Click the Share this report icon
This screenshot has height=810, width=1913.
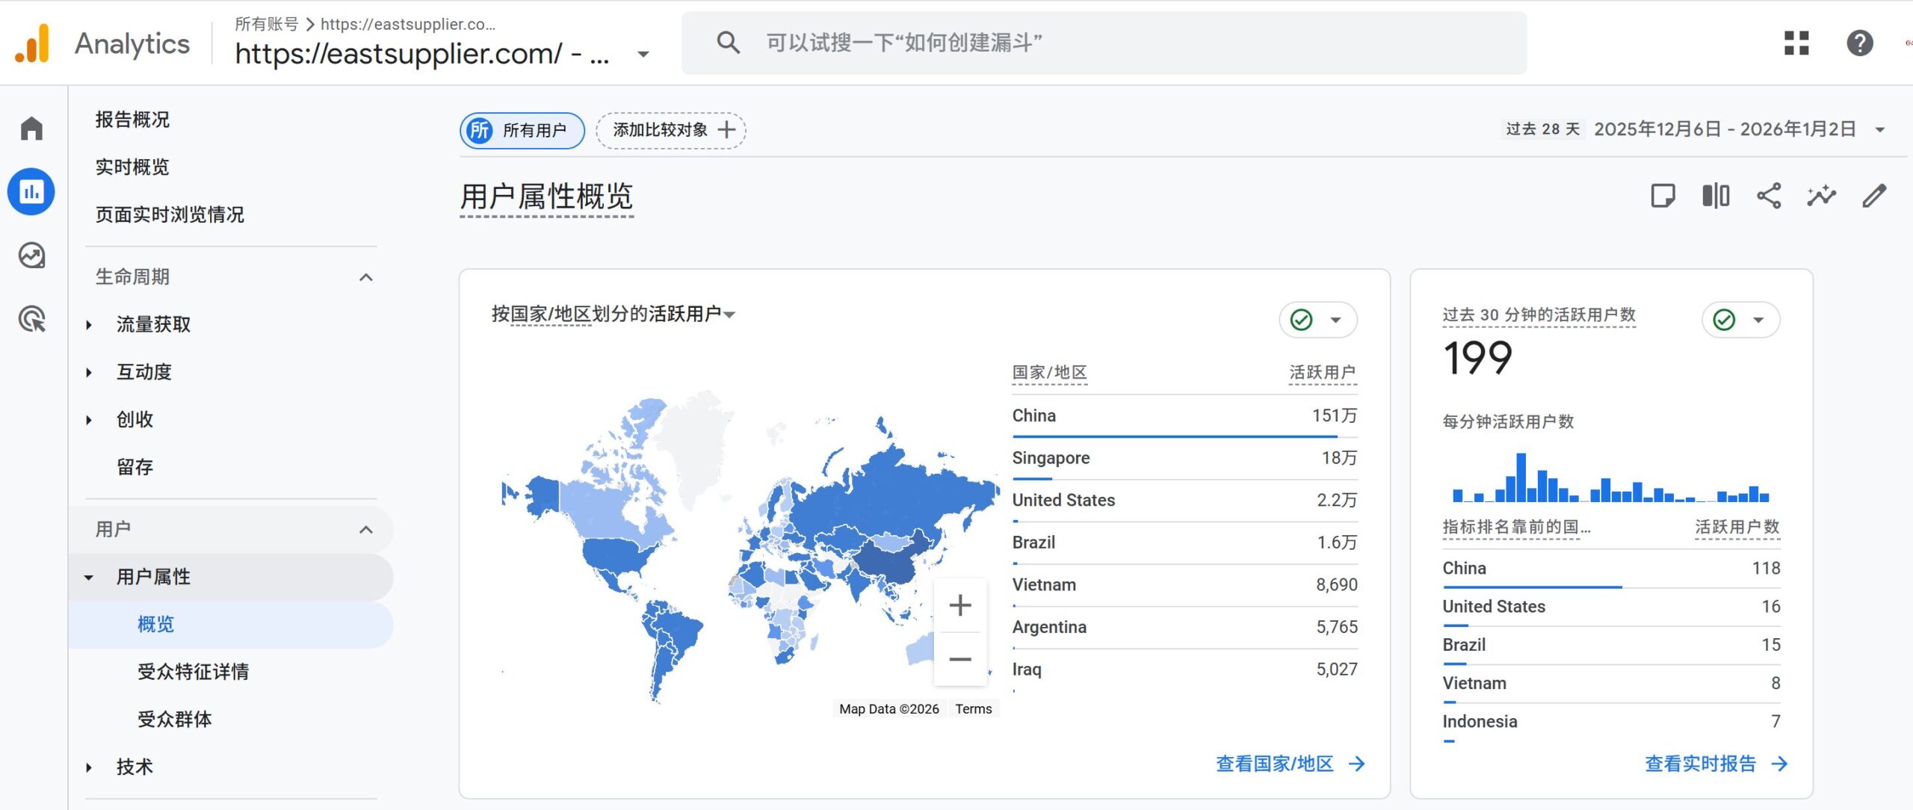pyautogui.click(x=1769, y=196)
